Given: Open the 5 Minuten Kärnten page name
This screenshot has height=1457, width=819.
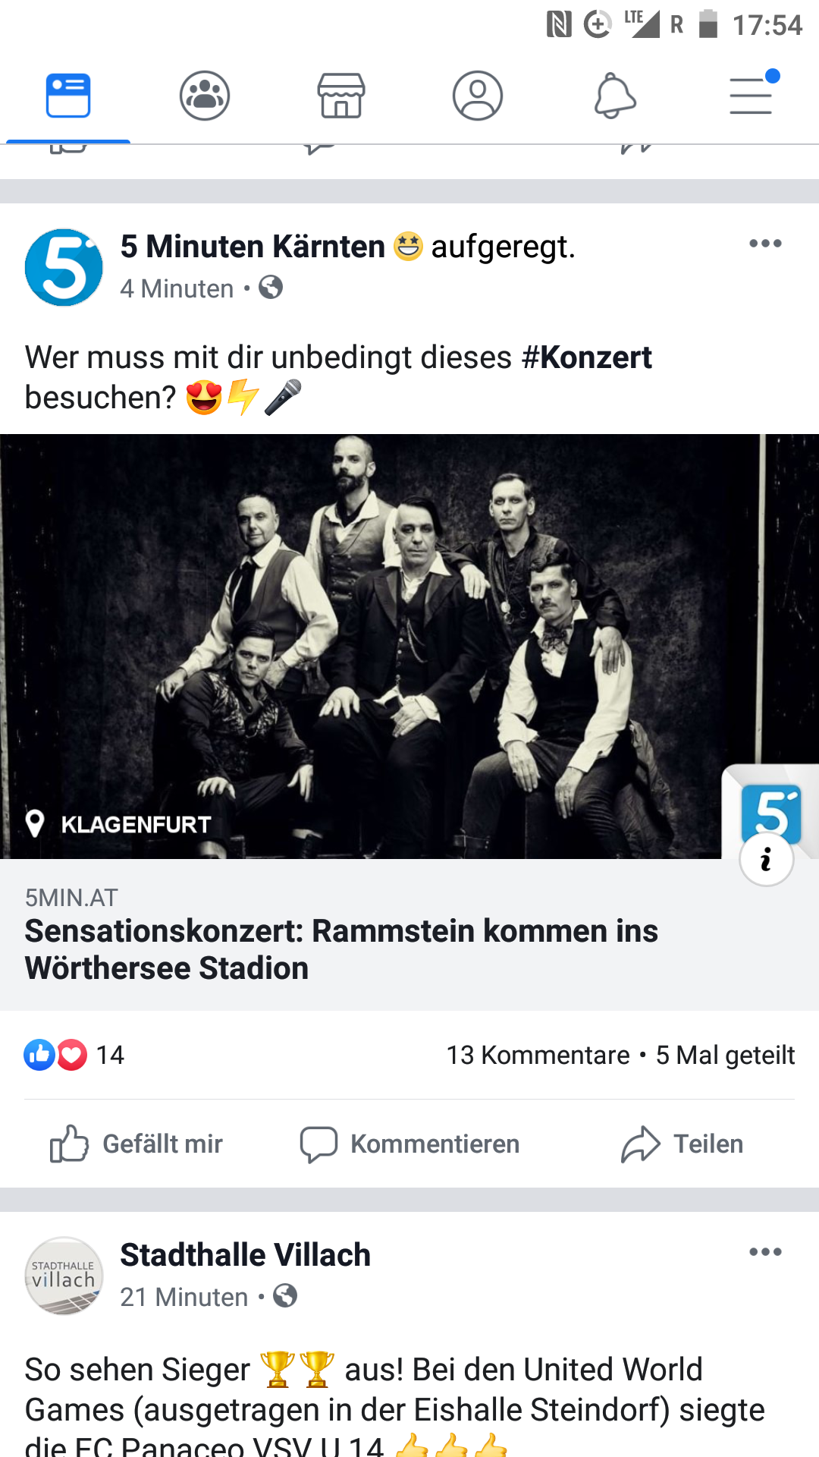Looking at the screenshot, I should (253, 247).
